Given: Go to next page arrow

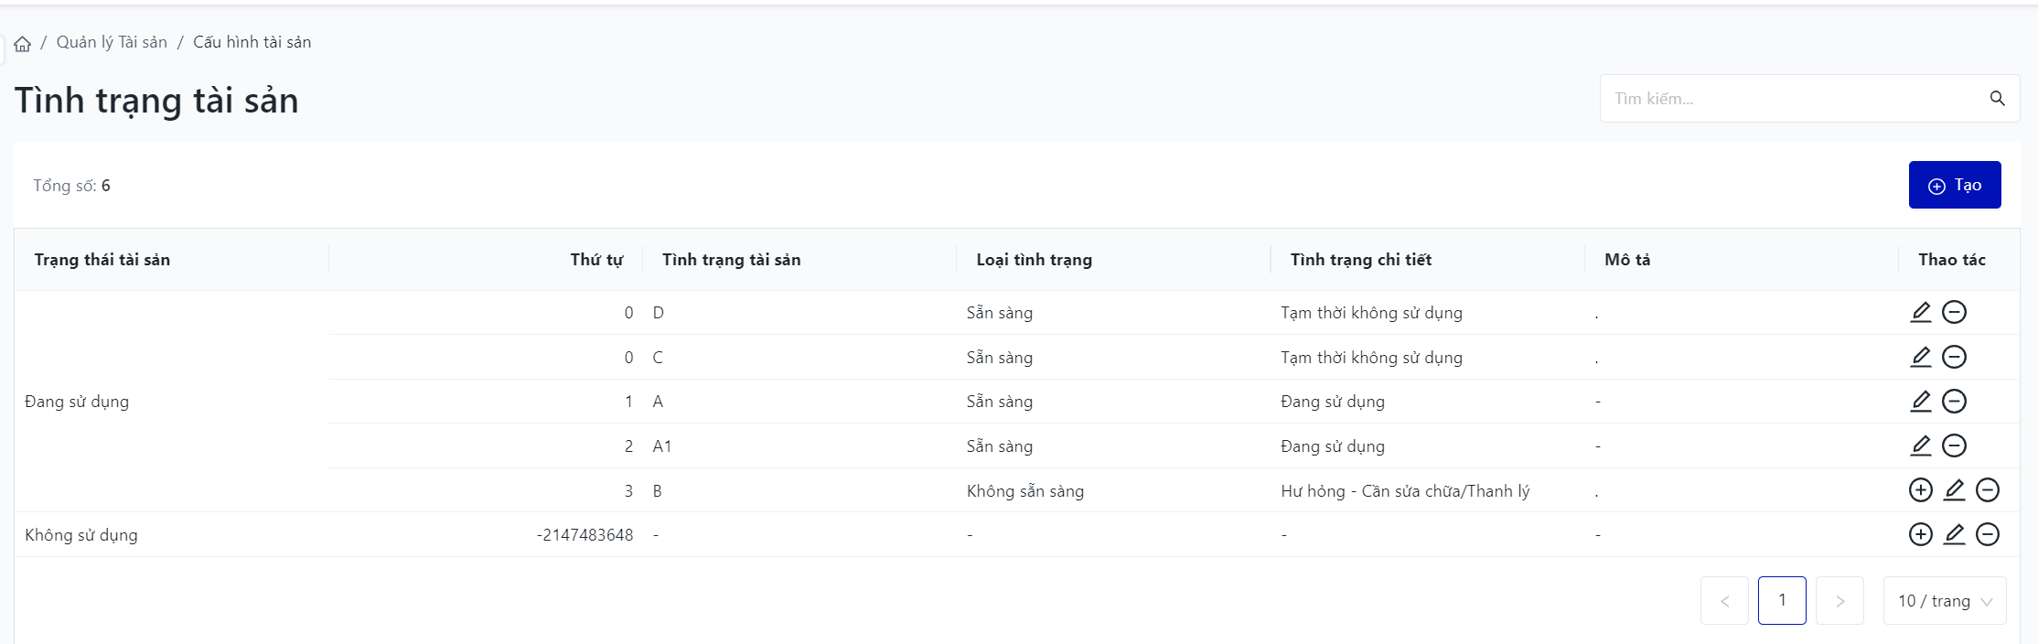Looking at the screenshot, I should pyautogui.click(x=1840, y=601).
